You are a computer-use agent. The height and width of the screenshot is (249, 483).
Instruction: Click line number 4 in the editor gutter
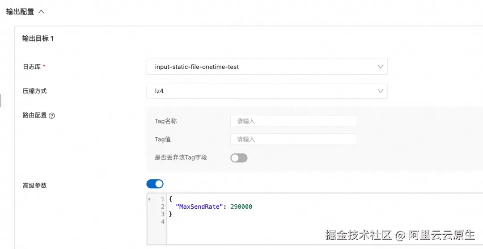pos(163,222)
